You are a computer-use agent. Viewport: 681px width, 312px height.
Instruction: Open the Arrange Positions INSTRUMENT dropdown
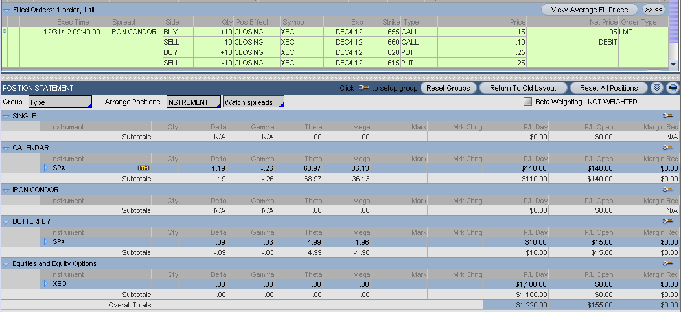(x=193, y=102)
